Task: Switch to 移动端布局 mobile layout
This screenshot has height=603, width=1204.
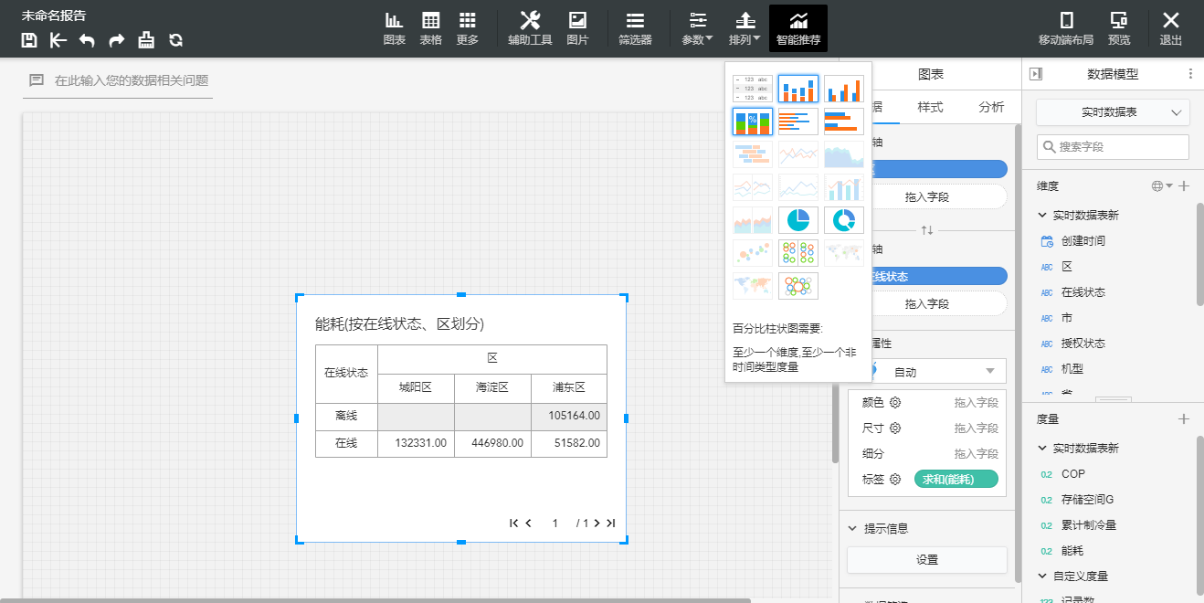Action: coord(1066,29)
